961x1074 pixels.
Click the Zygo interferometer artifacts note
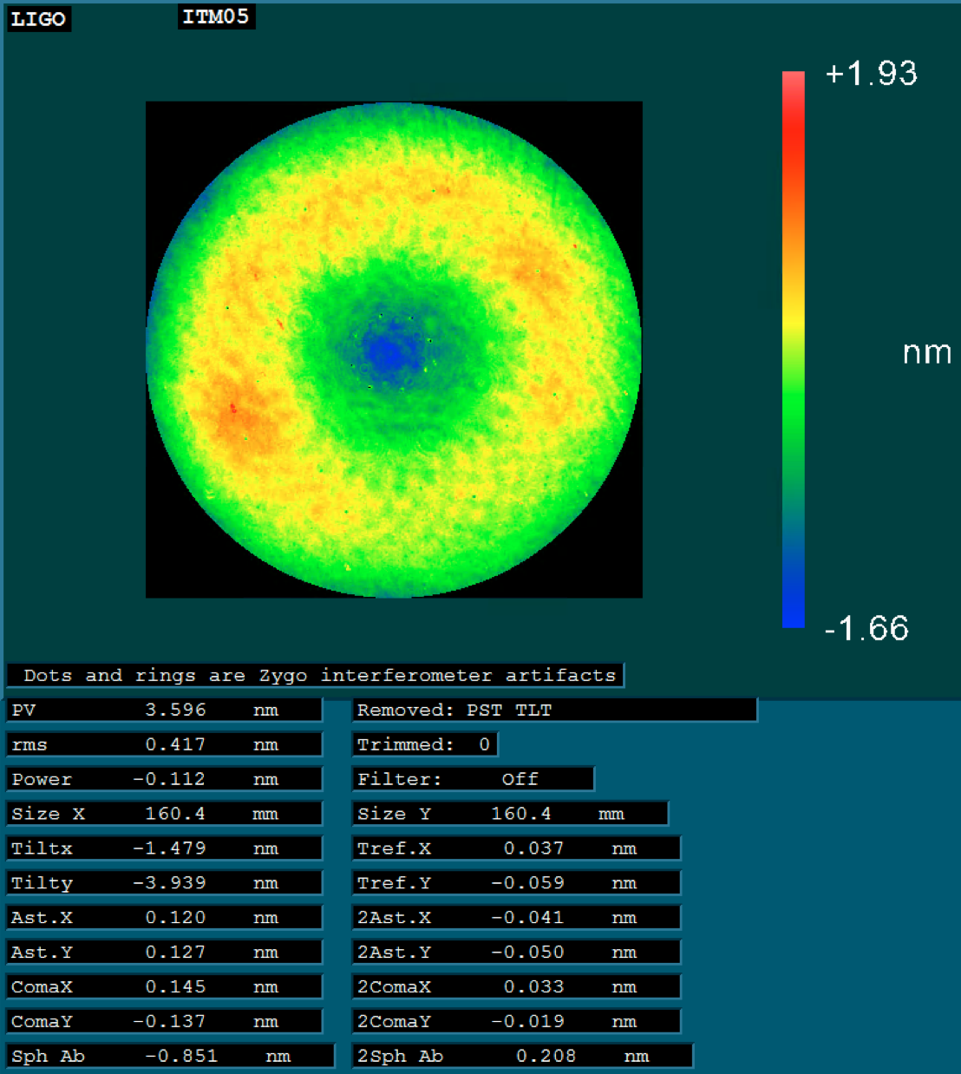[x=316, y=675]
